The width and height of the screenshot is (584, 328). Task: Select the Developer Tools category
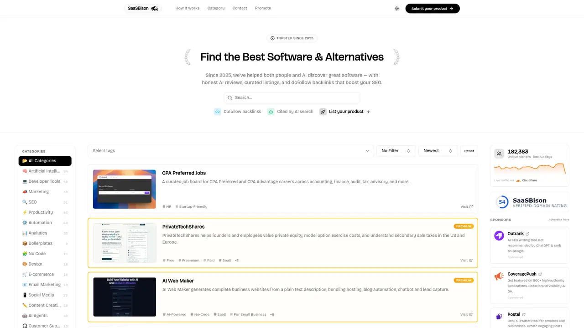[x=45, y=181]
